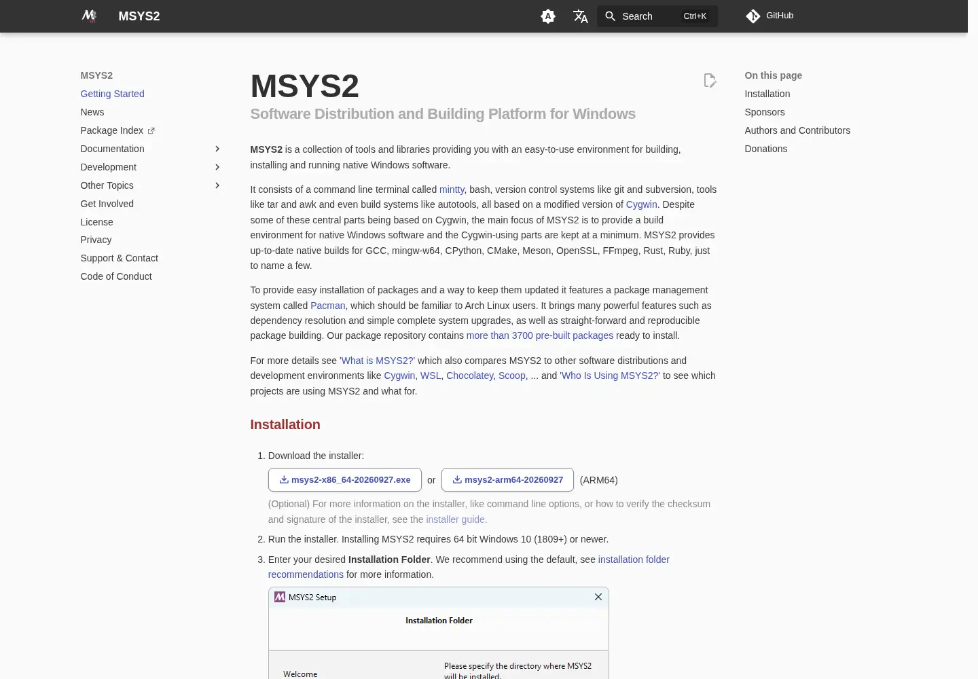Open the language selector icon
978x679 pixels.
coord(580,16)
